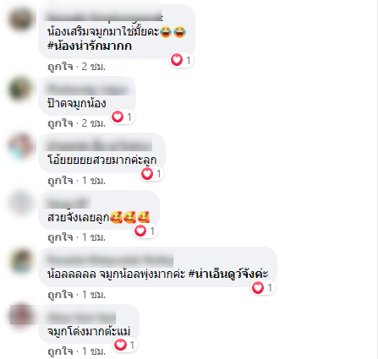Click the blurred author name above โอ้ยยยยยสวยมากค่ะลูก
The width and height of the screenshot is (378, 359).
(x=99, y=146)
